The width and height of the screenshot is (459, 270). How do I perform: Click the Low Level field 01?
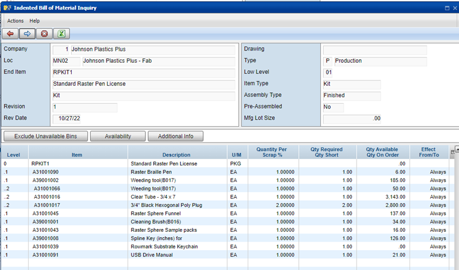pyautogui.click(x=328, y=73)
